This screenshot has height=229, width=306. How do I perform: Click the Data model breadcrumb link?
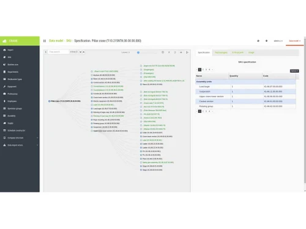tap(56, 41)
